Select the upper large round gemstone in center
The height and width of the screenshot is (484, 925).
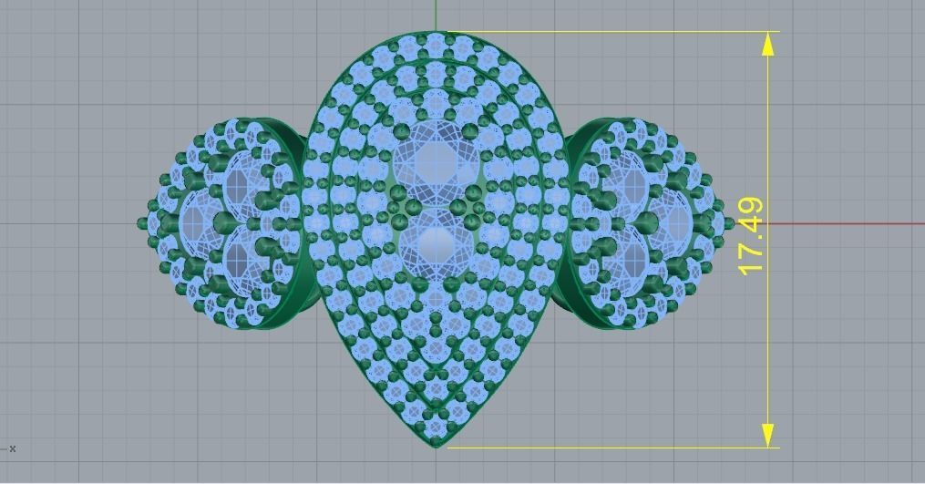tap(436, 163)
